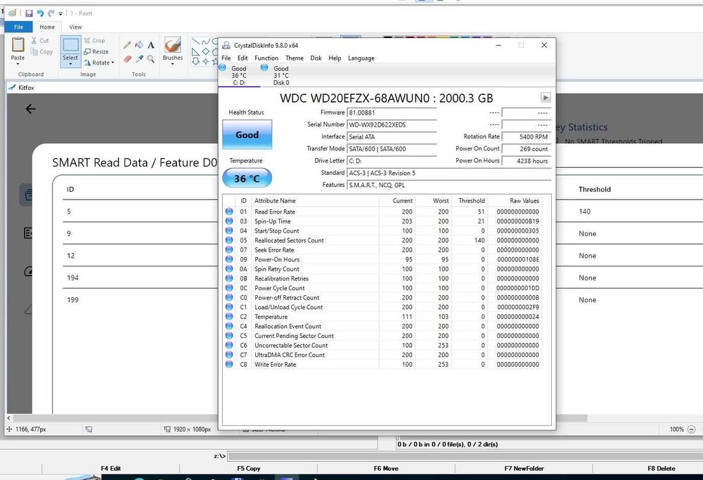Select the Color picker eyedropper tool
The width and height of the screenshot is (703, 480).
click(139, 59)
